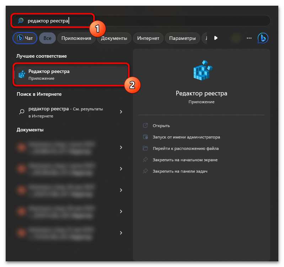Expand the first blurred document's chevron
This screenshot has width=284, height=267.
[121, 147]
